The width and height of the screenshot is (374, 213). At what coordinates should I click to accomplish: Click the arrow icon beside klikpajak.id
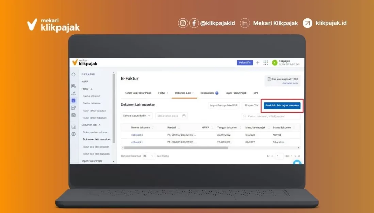tap(307, 23)
